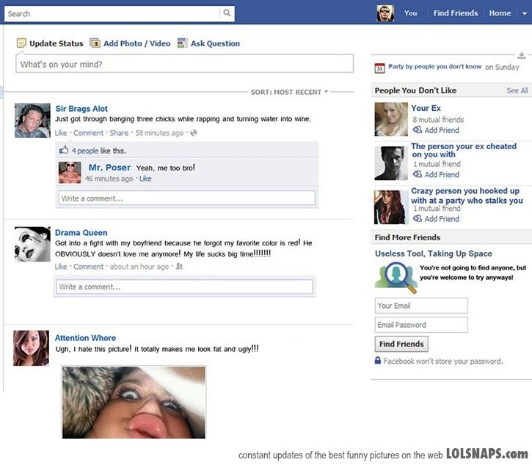
Task: Click Useless Tool, Taking Up Space link
Action: point(433,253)
